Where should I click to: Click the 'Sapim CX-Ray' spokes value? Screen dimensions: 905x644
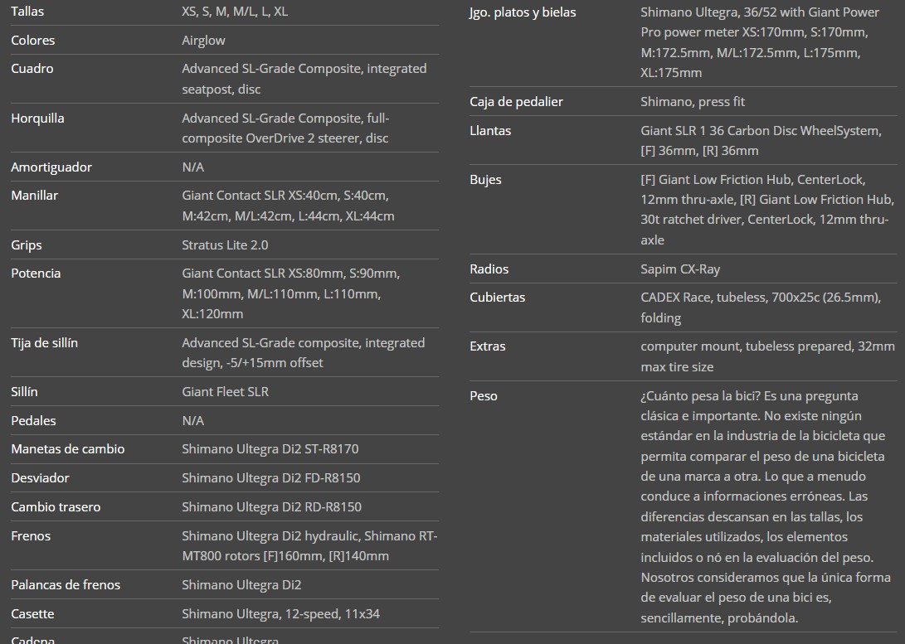680,269
